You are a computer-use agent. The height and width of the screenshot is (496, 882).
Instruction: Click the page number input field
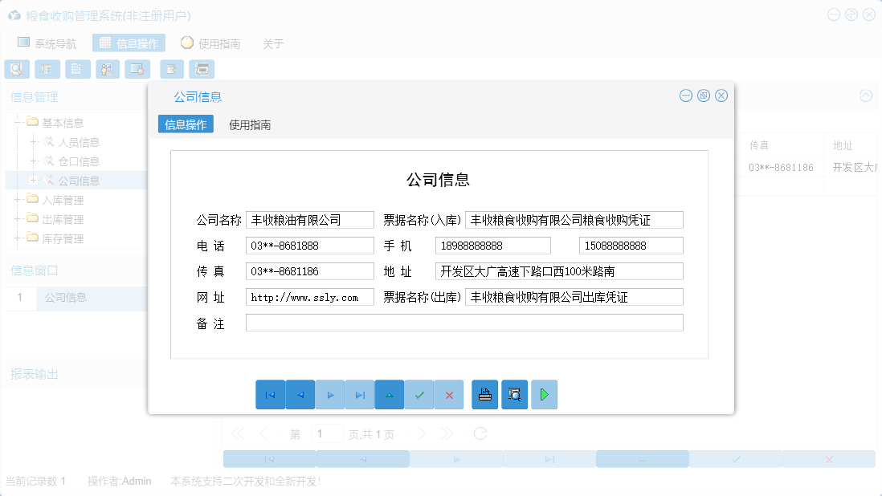(x=328, y=433)
